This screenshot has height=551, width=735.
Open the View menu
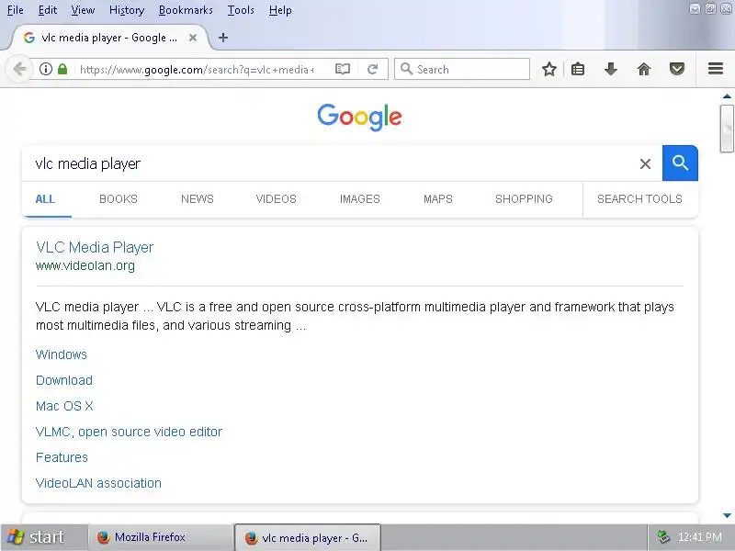point(83,10)
